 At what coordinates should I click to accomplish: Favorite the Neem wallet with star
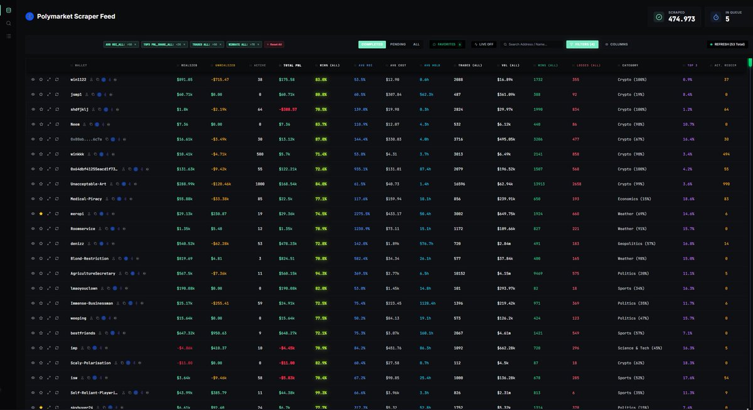tap(41, 124)
